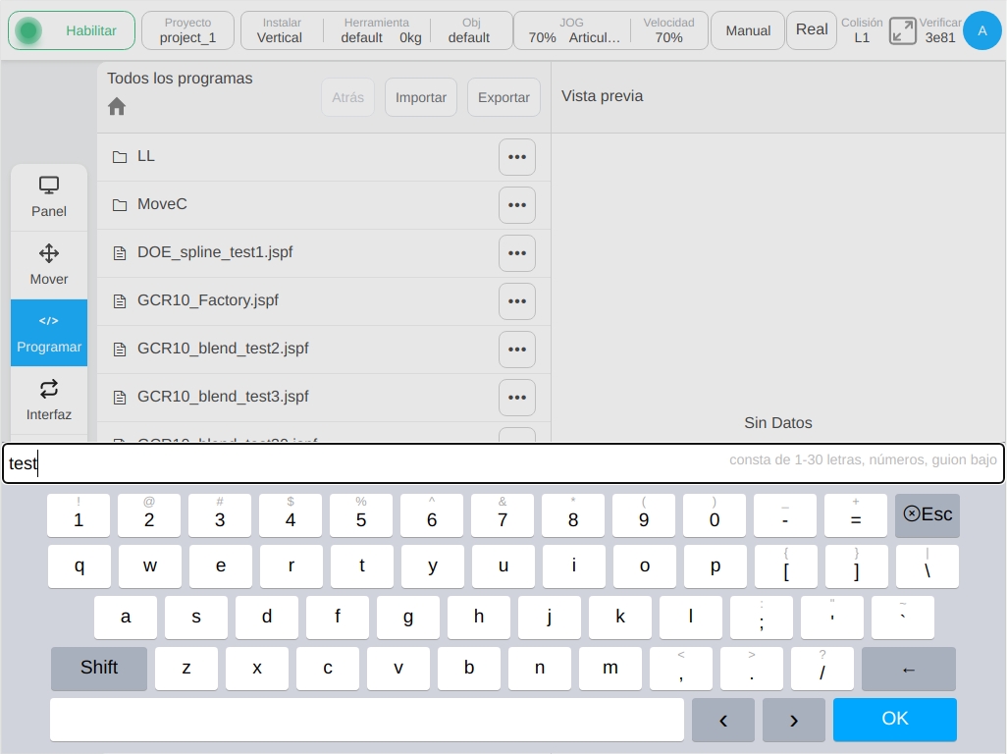Tap the equals key

(856, 515)
